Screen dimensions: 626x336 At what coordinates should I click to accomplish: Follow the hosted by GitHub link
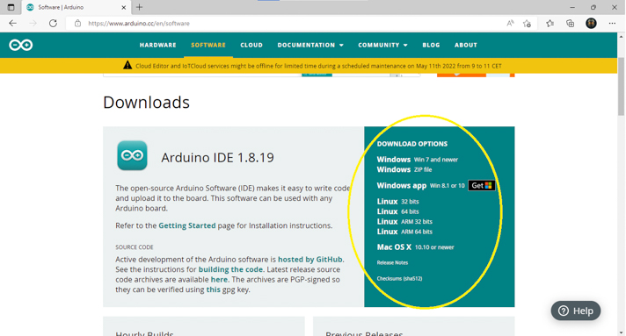(309, 260)
